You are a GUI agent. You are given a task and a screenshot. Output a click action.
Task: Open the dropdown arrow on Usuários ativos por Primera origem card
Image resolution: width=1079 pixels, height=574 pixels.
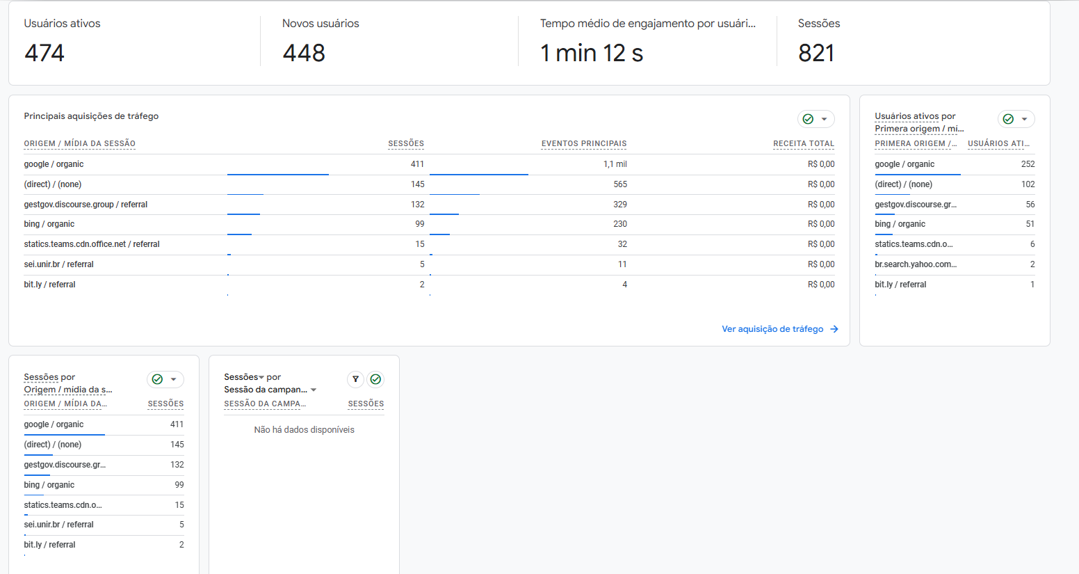1024,119
